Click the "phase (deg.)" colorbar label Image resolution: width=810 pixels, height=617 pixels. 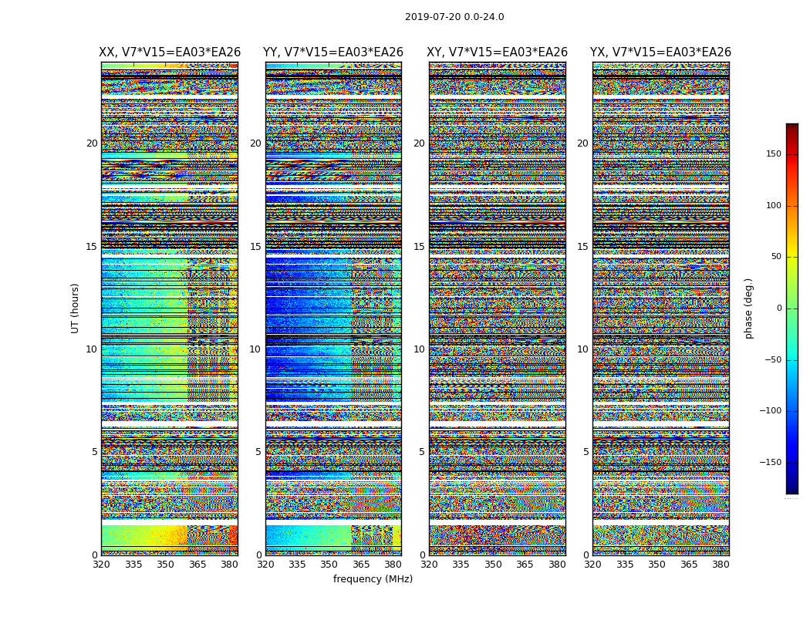(x=748, y=308)
